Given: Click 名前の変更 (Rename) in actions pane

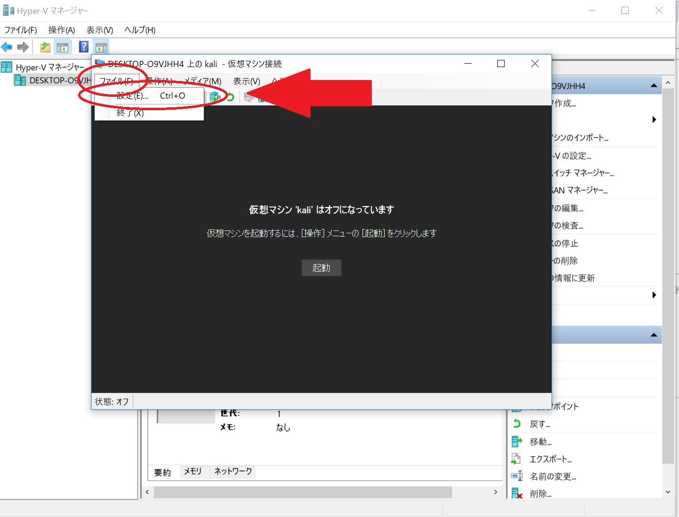Looking at the screenshot, I should 552,476.
